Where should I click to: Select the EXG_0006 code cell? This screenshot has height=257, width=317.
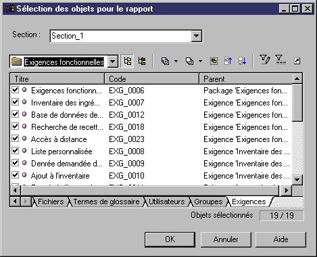pyautogui.click(x=126, y=91)
